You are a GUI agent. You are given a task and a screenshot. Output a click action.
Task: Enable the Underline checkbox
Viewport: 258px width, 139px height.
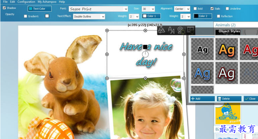click(227, 9)
